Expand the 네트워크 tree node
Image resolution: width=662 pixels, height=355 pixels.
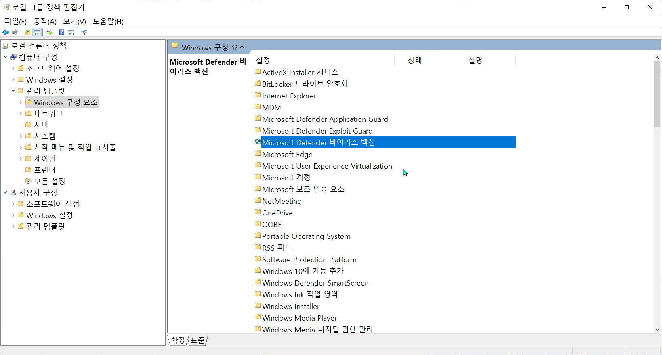pos(21,113)
